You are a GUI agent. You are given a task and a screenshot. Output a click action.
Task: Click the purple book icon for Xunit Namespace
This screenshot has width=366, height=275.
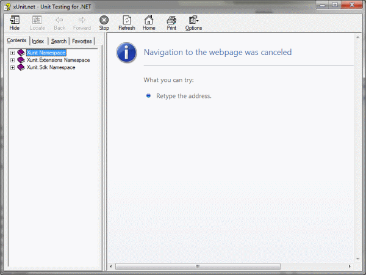point(21,53)
